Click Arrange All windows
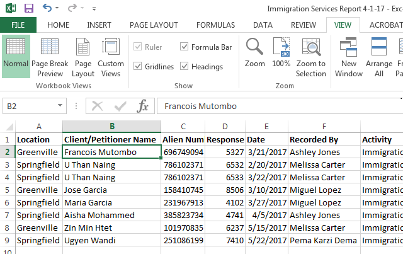Screen dimensions: 403x254 point(379,57)
